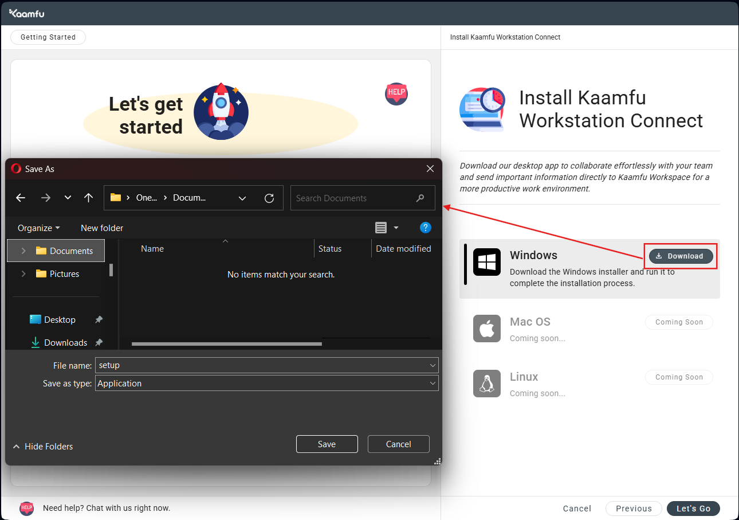This screenshot has height=520, width=739.
Task: Refresh the Documents folder view
Action: [269, 198]
